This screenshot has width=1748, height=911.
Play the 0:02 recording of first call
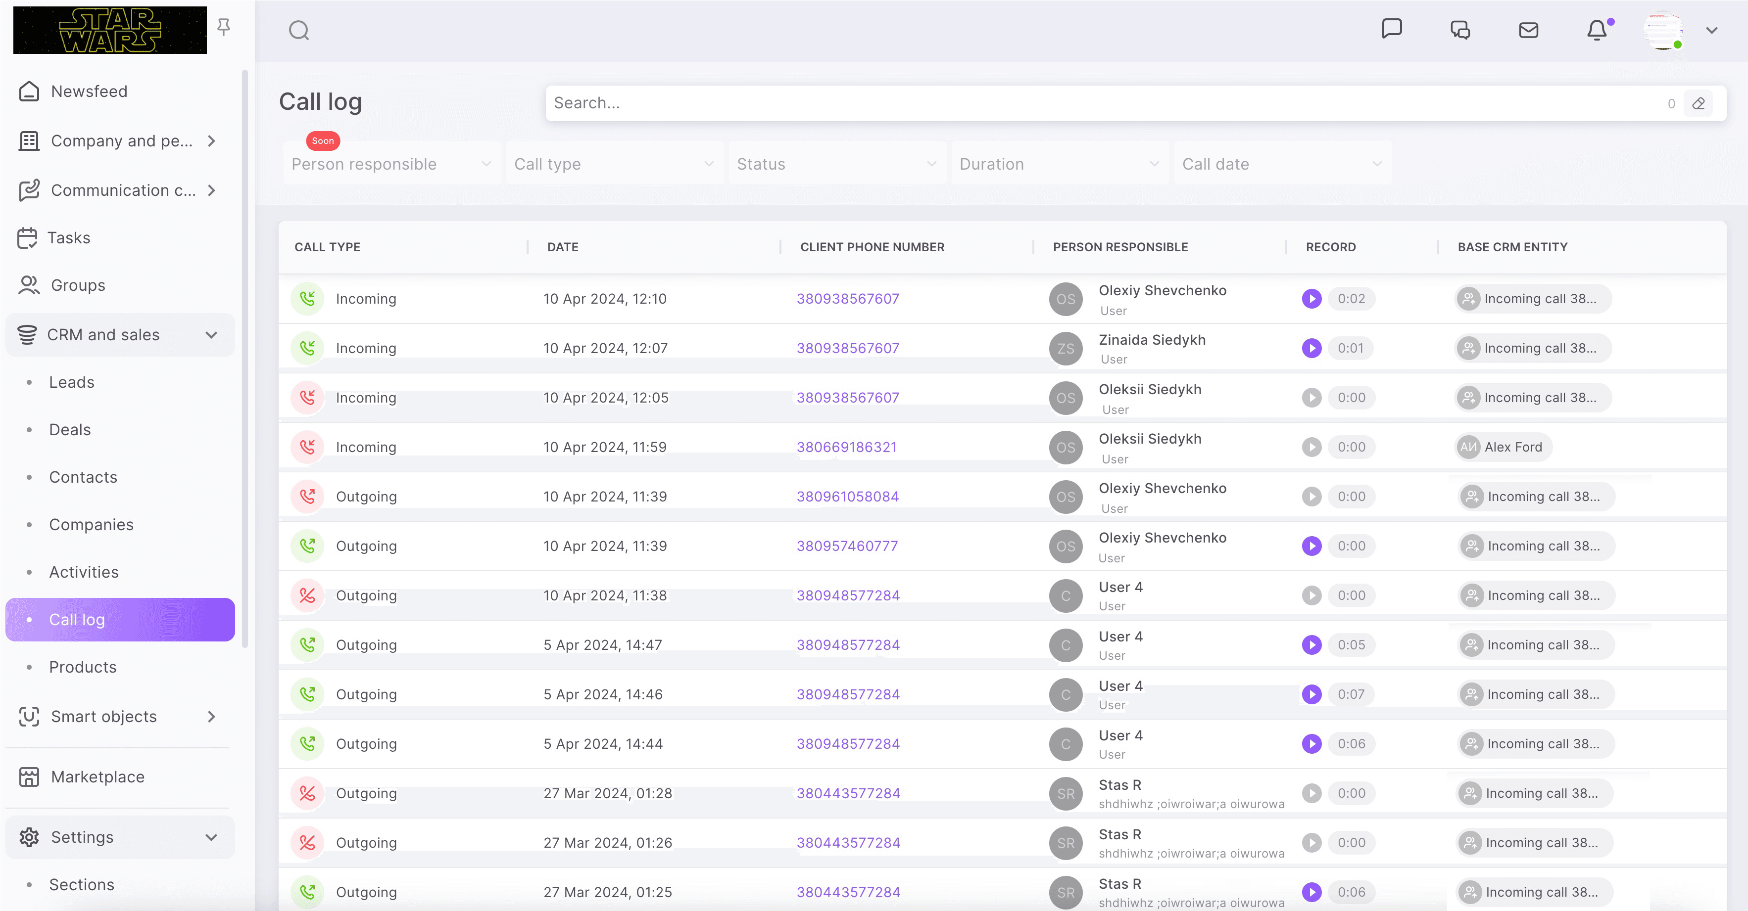tap(1311, 298)
